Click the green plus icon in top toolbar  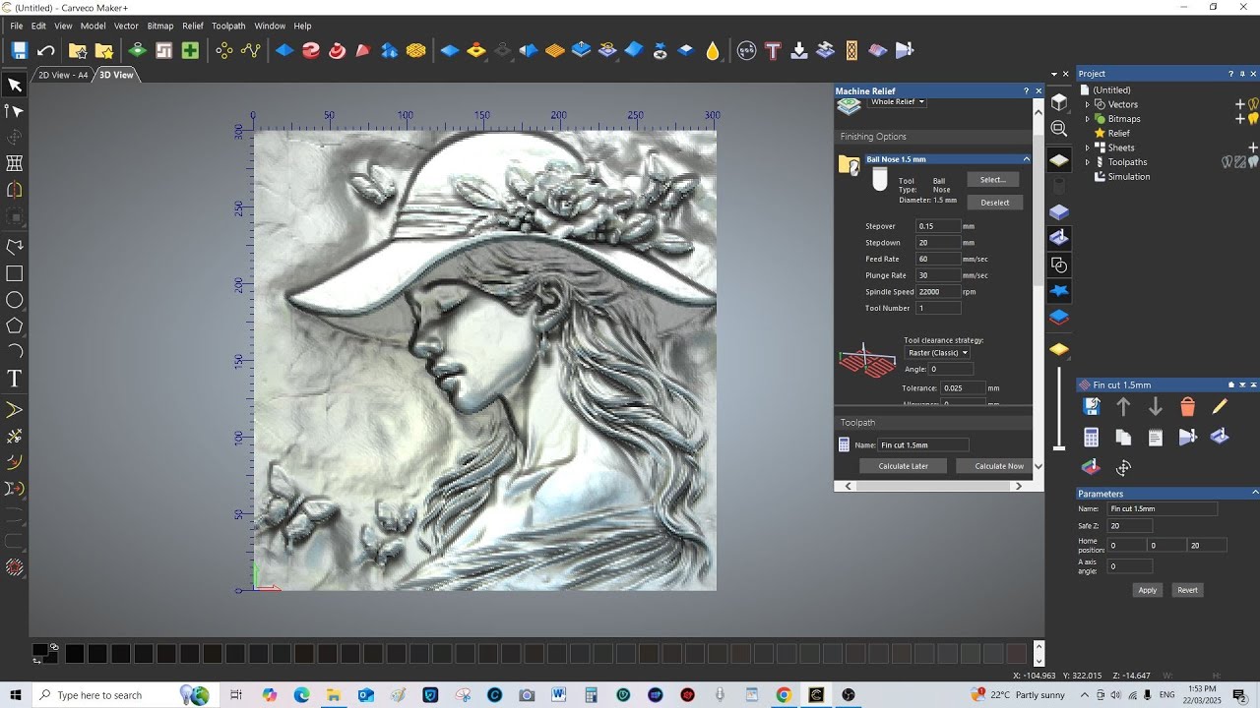(190, 50)
